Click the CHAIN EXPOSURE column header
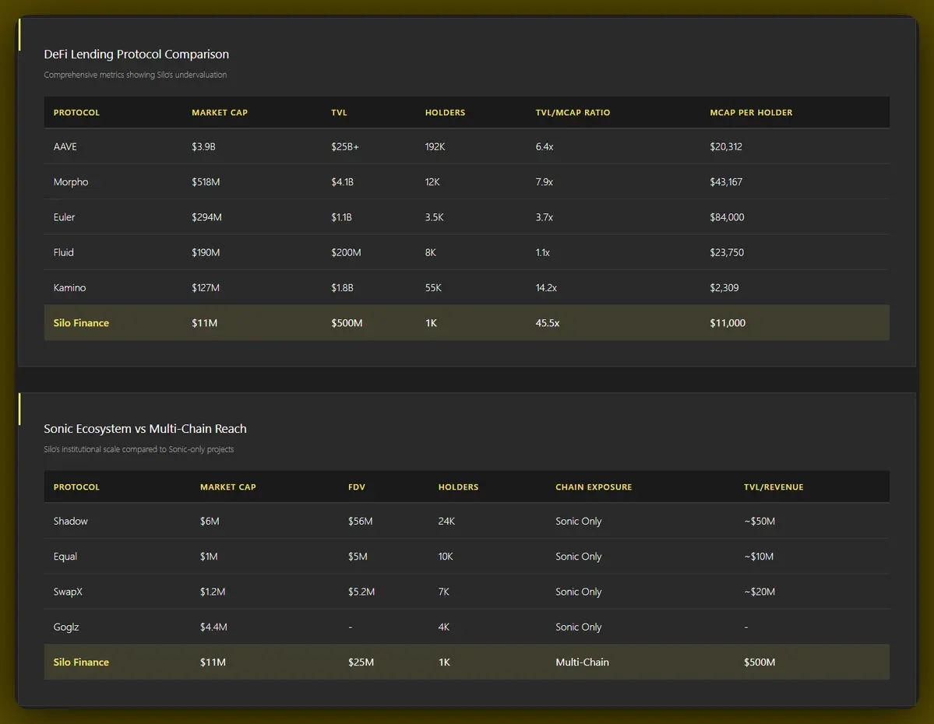 [594, 487]
